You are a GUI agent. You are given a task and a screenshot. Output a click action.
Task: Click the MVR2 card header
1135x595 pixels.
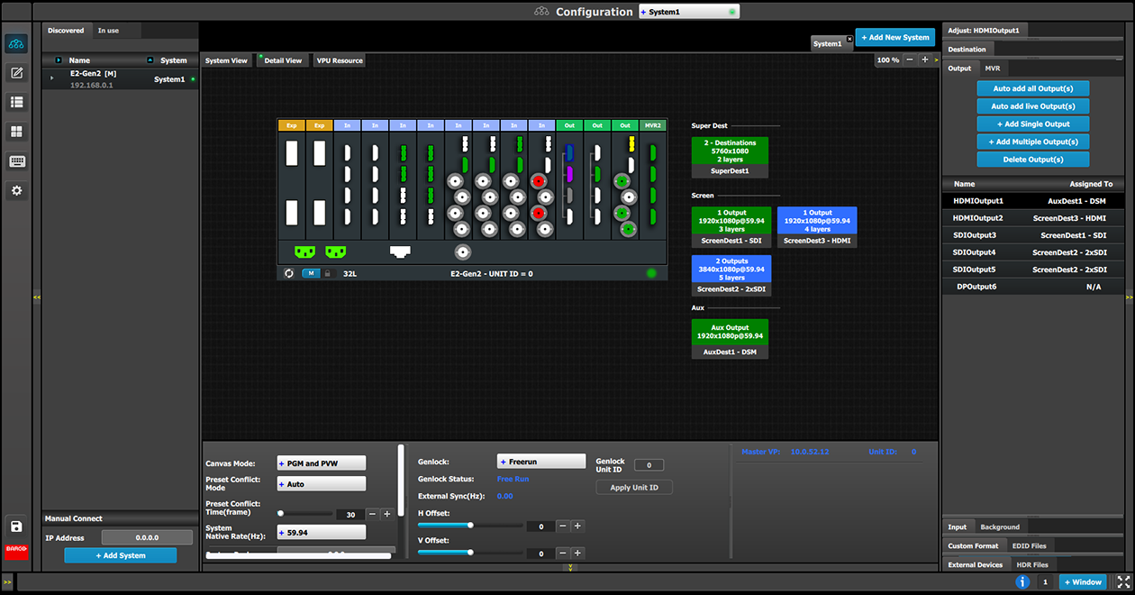pos(653,125)
